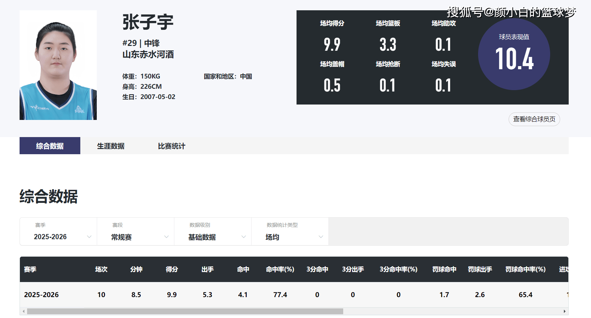Screen dimensions: 591x318
Task: Click the 球员表现值 10.4 circle
Action: pyautogui.click(x=514, y=54)
